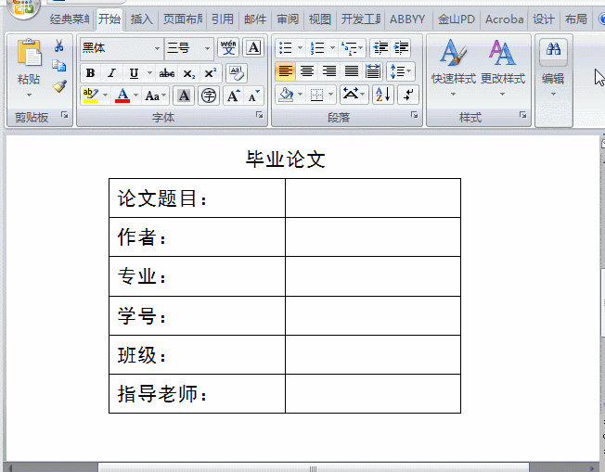Open font color dropdown arrow
Image resolution: width=605 pixels, height=472 pixels.
coord(135,96)
